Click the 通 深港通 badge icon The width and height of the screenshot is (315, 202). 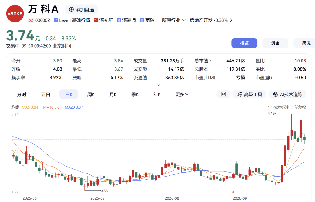click(x=119, y=20)
